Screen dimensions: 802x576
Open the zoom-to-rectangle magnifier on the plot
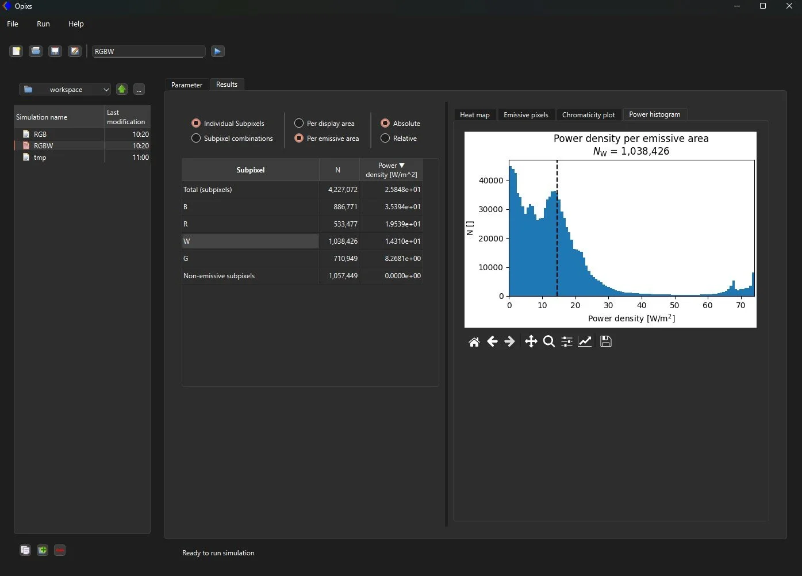(548, 341)
